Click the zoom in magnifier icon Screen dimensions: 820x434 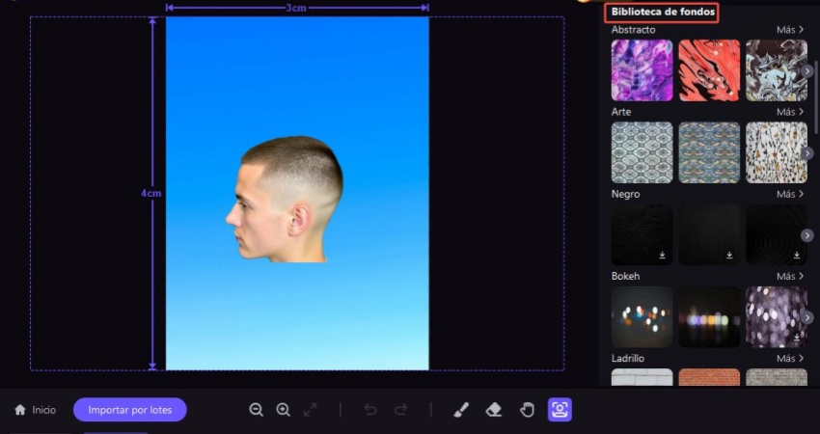(283, 410)
